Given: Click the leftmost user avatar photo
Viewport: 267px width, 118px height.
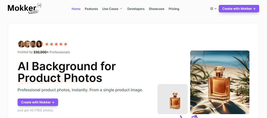Looking at the screenshot, I should (x=21, y=44).
